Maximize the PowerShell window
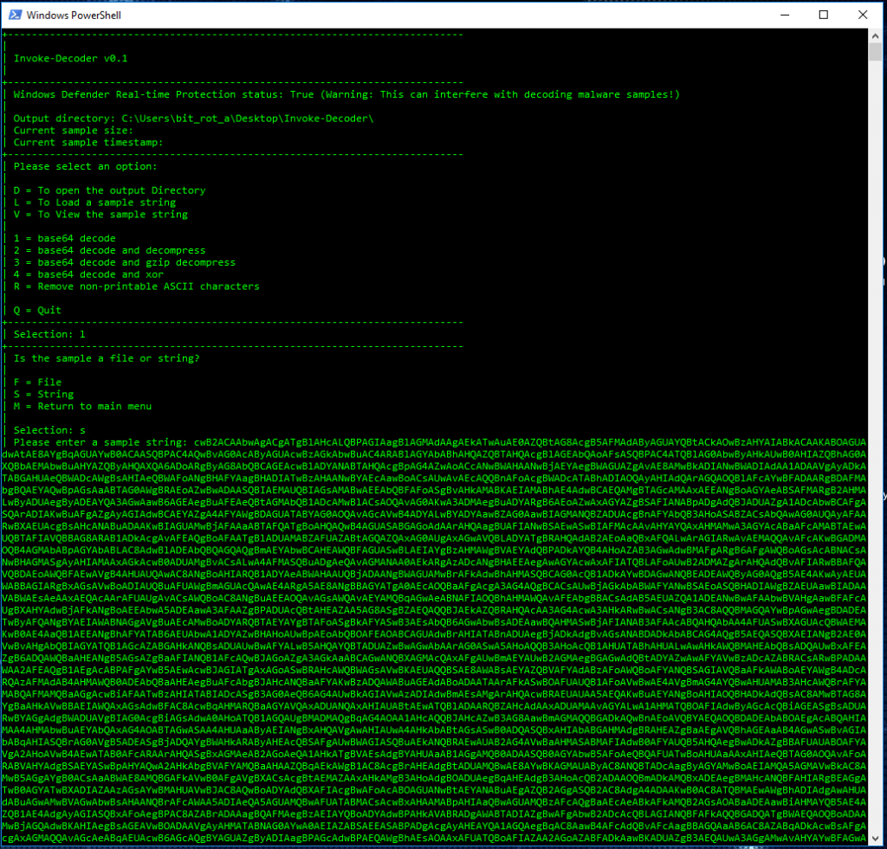Image resolution: width=887 pixels, height=849 pixels. pos(823,15)
